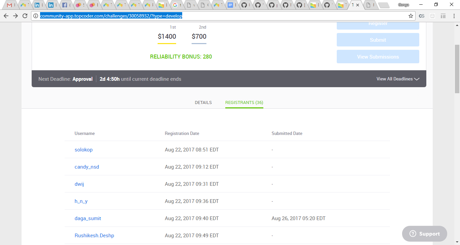Open the Ganga profile button
Viewport: 460px width, 245px height.
coord(403,5)
